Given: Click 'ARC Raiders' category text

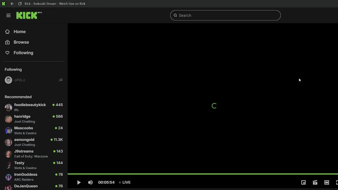Looking at the screenshot, I should pyautogui.click(x=24, y=180).
